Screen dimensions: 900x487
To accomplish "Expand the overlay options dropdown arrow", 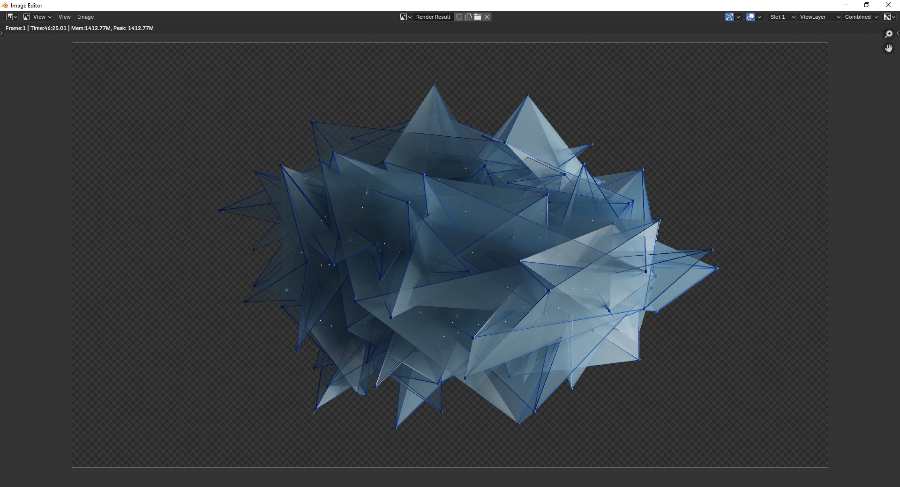I will click(x=759, y=17).
